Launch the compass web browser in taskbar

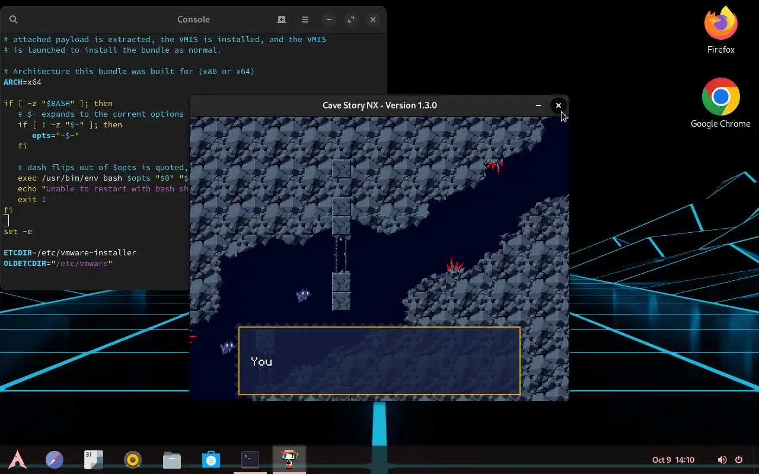pos(55,459)
